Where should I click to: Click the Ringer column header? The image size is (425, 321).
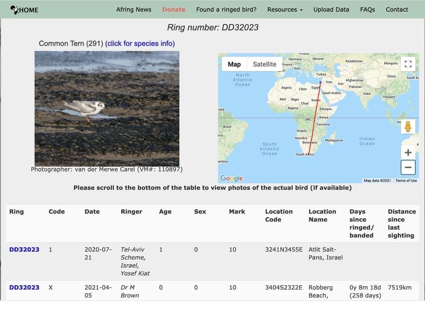click(131, 212)
